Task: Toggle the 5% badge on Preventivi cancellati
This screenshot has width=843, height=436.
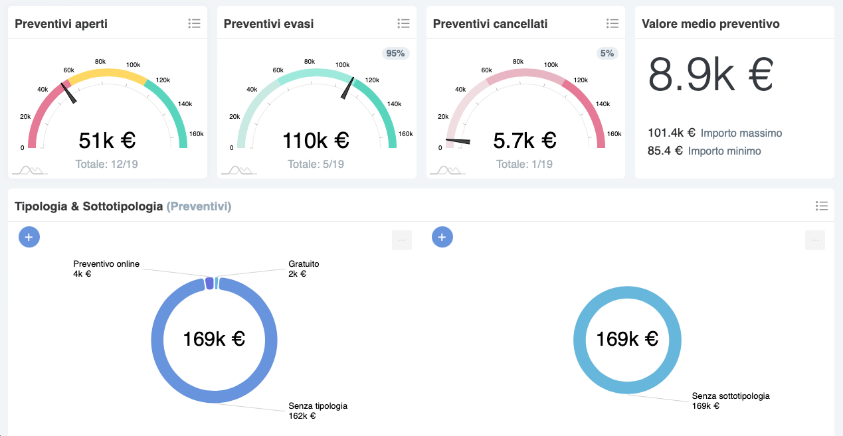Action: tap(607, 53)
